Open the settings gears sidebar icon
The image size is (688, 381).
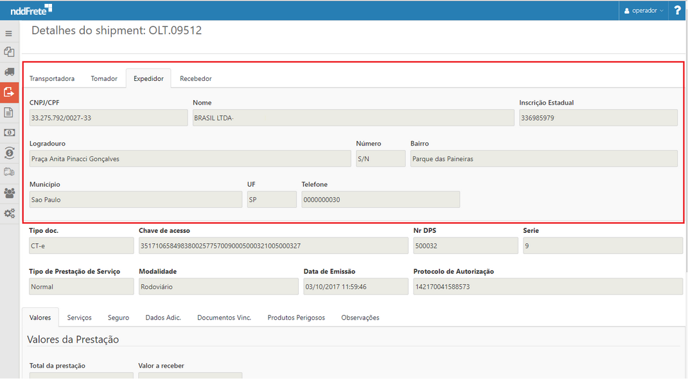[9, 213]
